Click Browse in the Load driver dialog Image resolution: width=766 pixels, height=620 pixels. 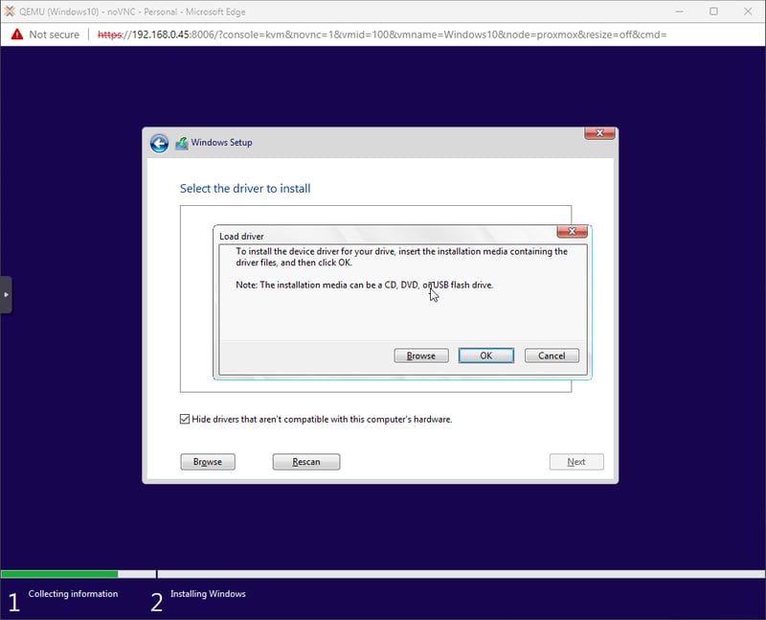(421, 356)
